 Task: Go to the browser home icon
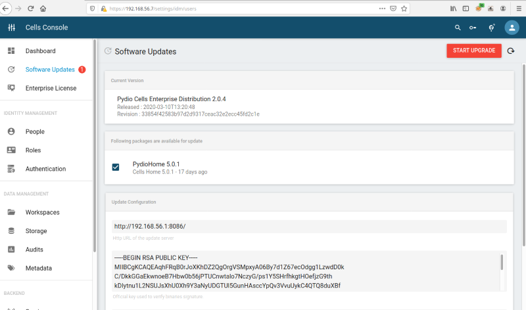pyautogui.click(x=43, y=9)
